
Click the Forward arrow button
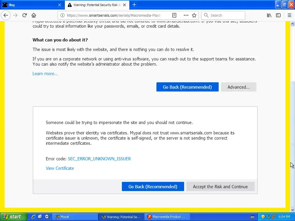[x=15, y=16]
